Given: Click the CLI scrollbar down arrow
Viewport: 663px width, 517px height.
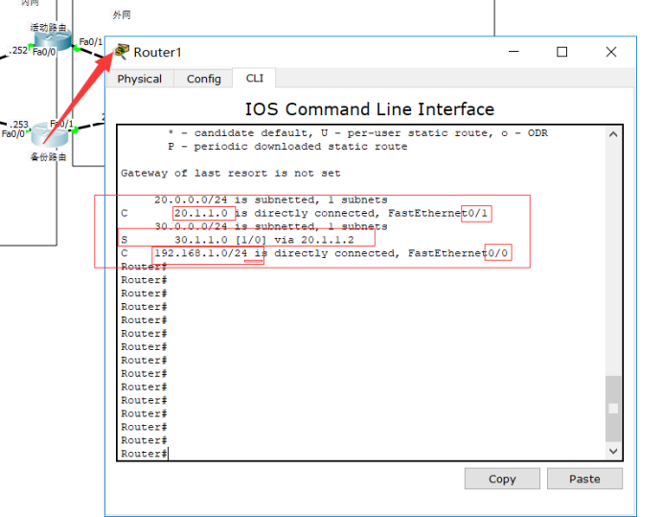Looking at the screenshot, I should (x=613, y=451).
